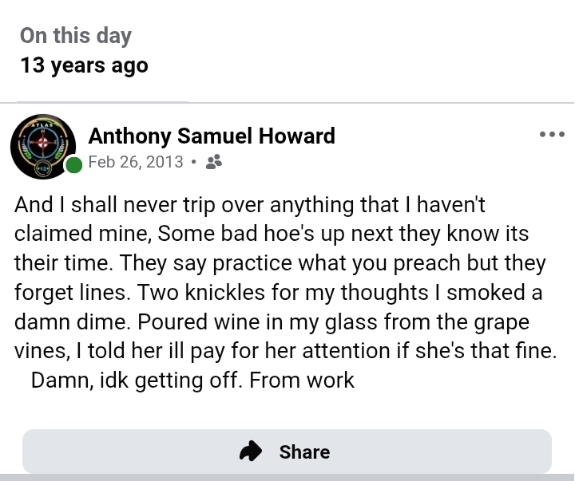Image resolution: width=575 pixels, height=481 pixels.
Task: Click the friends audience icon
Action: coord(213,162)
